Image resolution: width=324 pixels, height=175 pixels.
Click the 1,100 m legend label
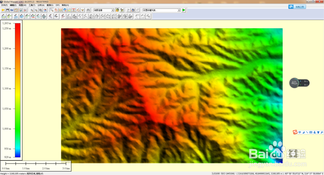(x=6, y=88)
